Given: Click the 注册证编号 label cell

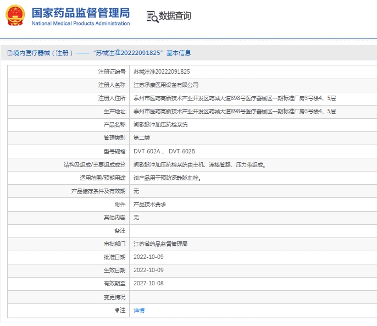Looking at the screenshot, I should coord(69,71).
